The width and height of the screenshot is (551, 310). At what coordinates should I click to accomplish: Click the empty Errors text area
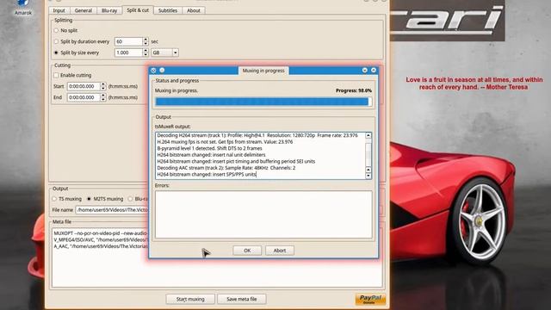[263, 214]
